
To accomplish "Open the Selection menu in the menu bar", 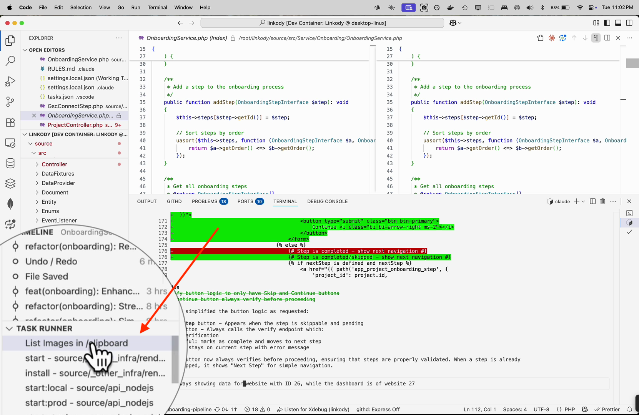I will click(81, 7).
